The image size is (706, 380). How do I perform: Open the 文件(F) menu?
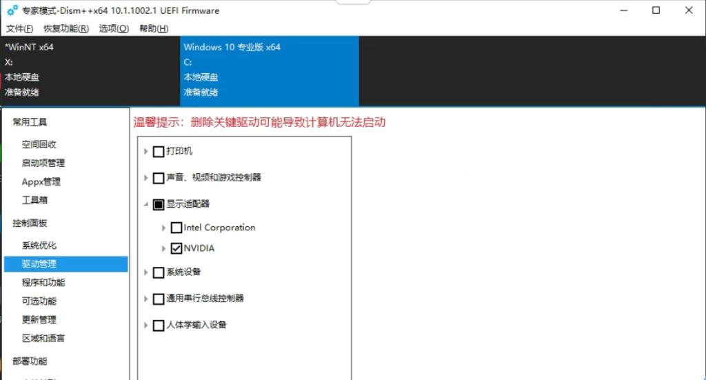click(19, 28)
